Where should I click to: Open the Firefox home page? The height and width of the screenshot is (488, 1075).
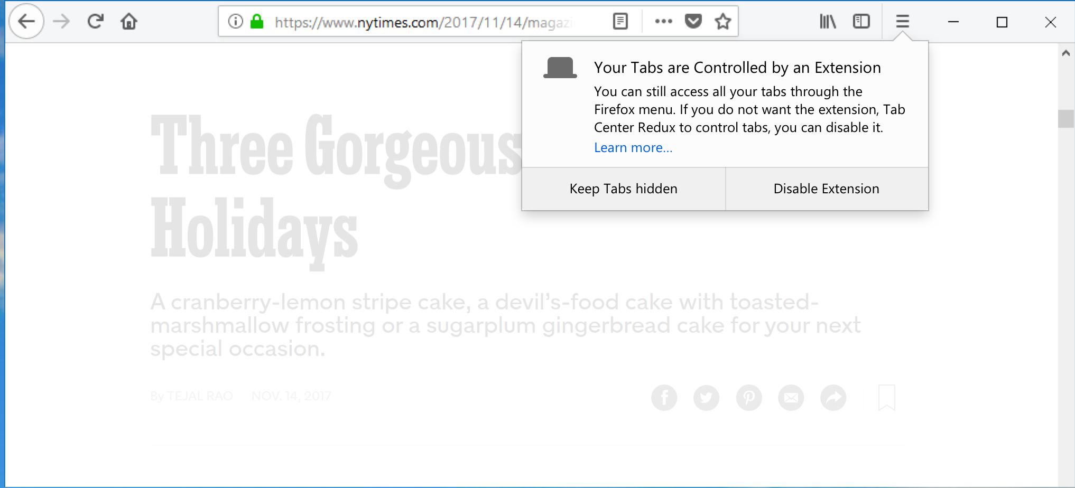[129, 22]
